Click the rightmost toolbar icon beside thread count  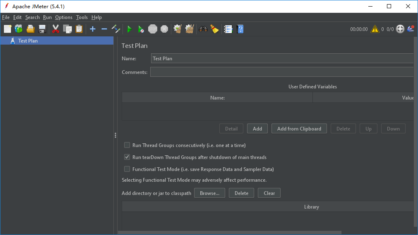(411, 28)
